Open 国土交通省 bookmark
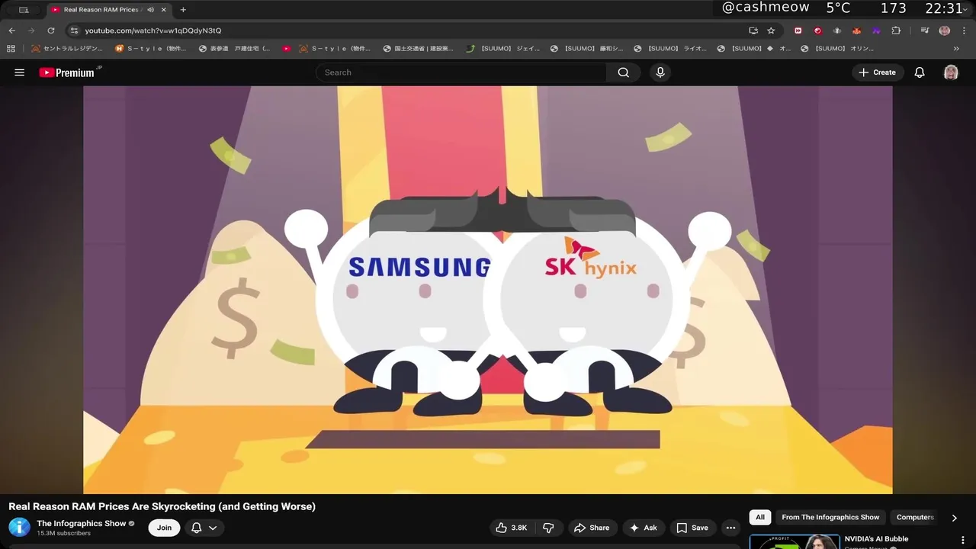Screen dimensions: 976x549 pos(418,48)
